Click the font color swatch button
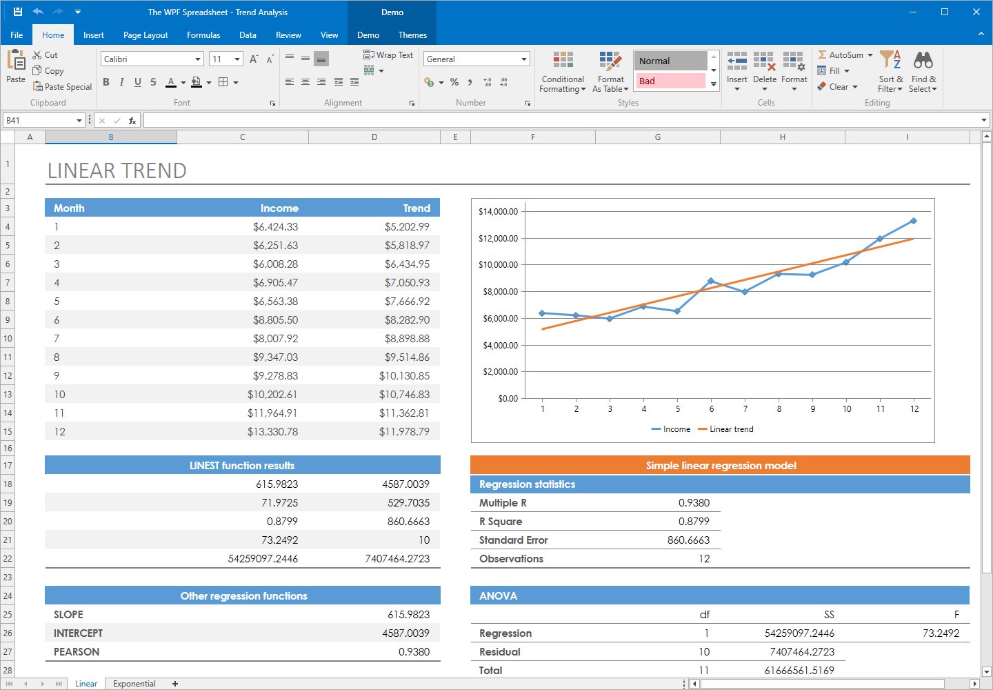The width and height of the screenshot is (993, 690). point(171,82)
